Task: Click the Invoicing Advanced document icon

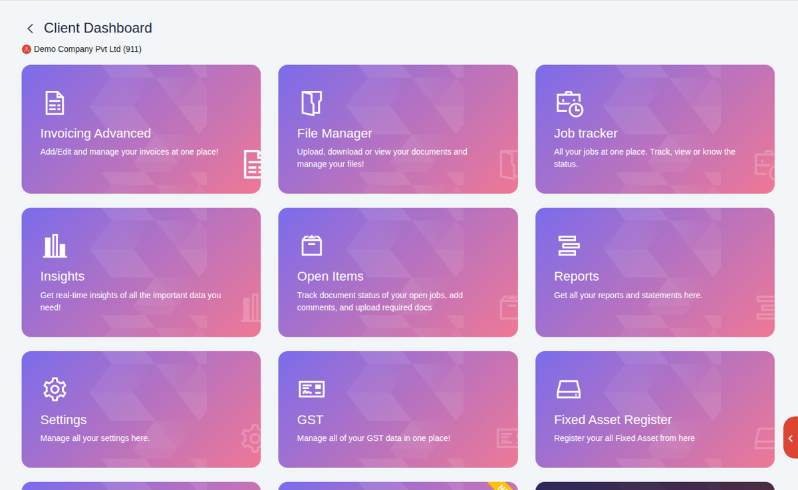Action: tap(55, 103)
